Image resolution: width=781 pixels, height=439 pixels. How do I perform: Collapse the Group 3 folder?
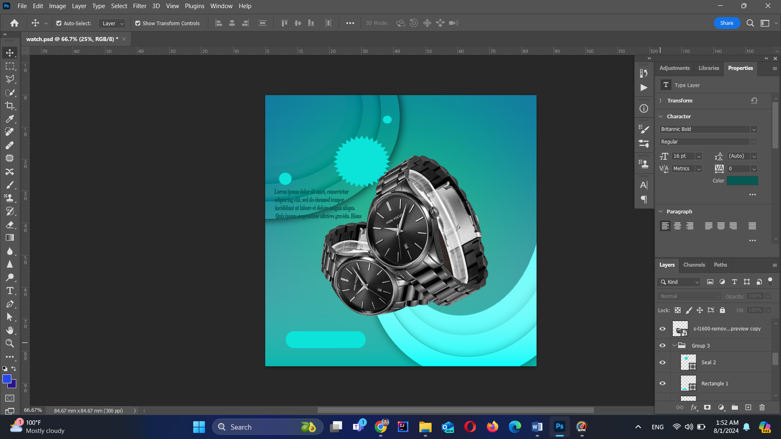tap(674, 346)
